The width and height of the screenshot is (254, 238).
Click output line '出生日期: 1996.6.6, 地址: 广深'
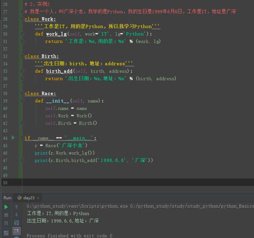coord(63,221)
